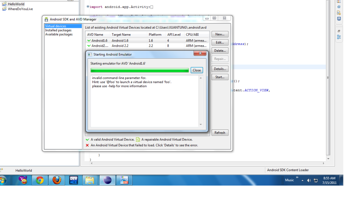
Task: Click the Music toolbar label on taskbar
Action: point(290,180)
